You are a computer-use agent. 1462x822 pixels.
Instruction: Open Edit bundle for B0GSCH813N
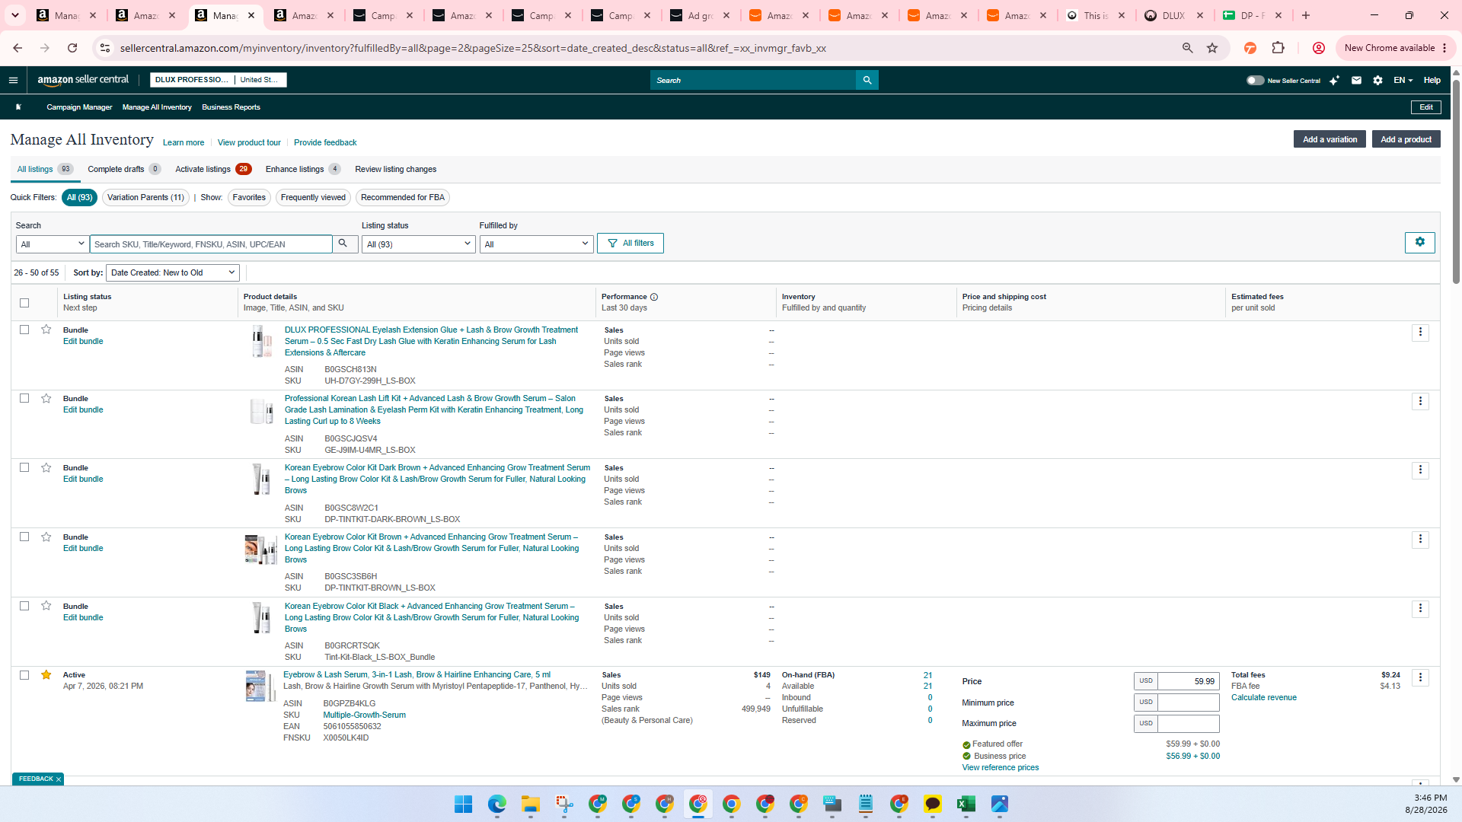coord(83,342)
